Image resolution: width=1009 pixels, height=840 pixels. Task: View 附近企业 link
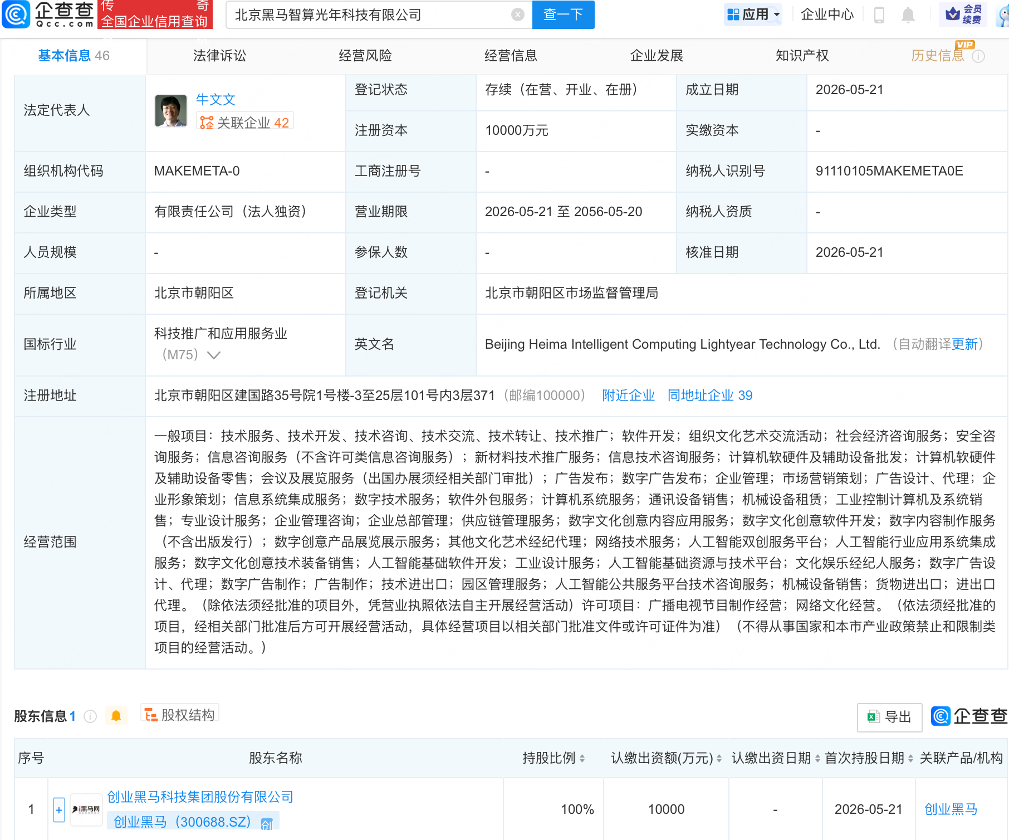(x=628, y=395)
